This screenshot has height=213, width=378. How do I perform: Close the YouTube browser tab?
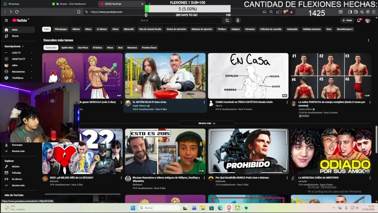pos(142,4)
